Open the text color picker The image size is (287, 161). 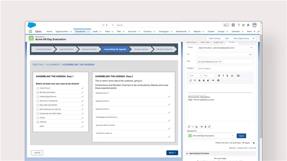[233, 75]
